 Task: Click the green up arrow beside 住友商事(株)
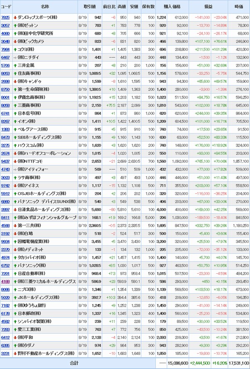tap(15, 73)
